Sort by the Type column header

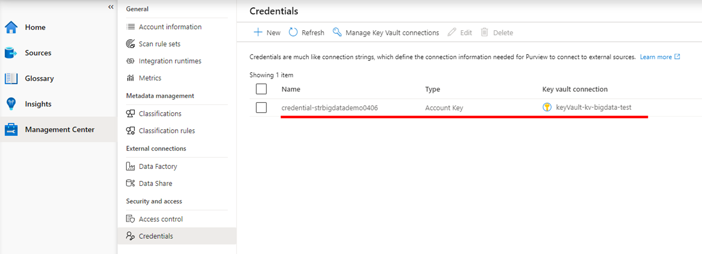432,89
